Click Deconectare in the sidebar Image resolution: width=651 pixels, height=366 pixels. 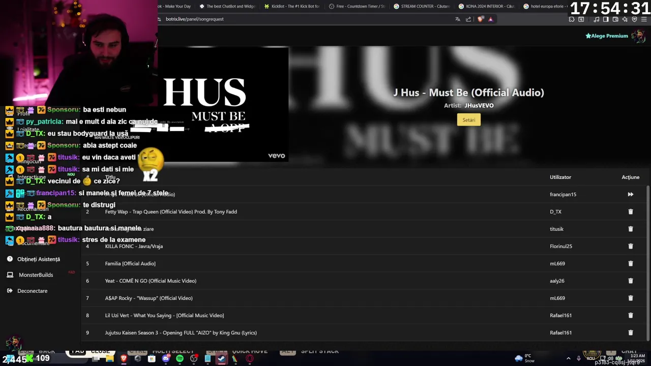pyautogui.click(x=32, y=291)
